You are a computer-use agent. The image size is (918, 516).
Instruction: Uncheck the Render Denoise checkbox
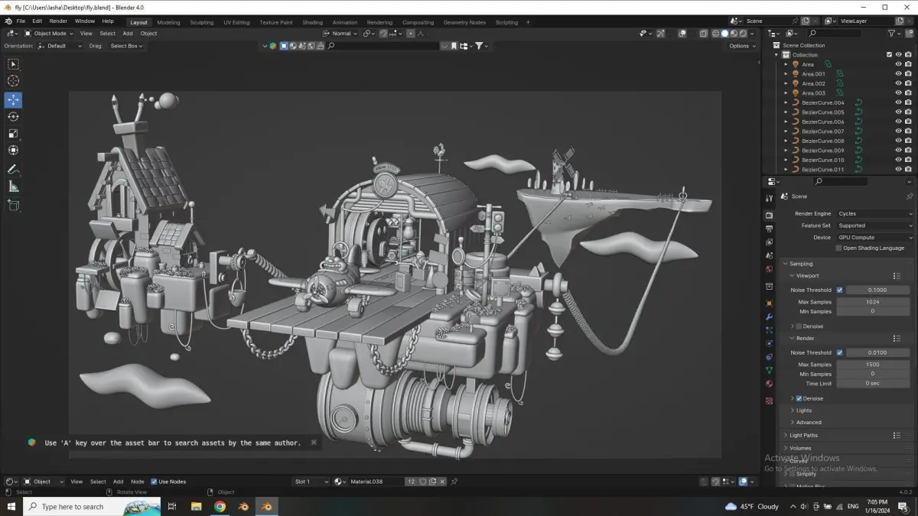(x=799, y=398)
